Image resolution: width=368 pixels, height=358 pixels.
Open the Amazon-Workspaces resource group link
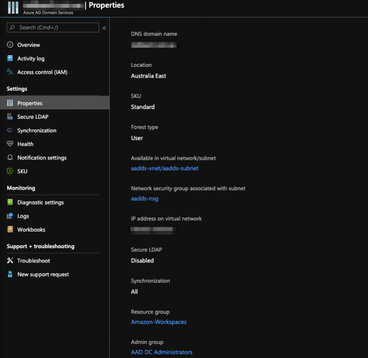(159, 322)
